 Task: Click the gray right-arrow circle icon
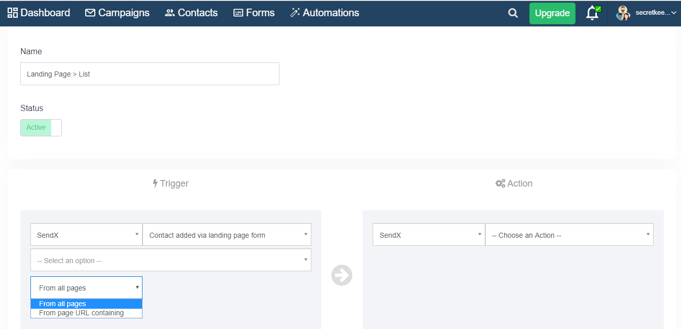342,275
